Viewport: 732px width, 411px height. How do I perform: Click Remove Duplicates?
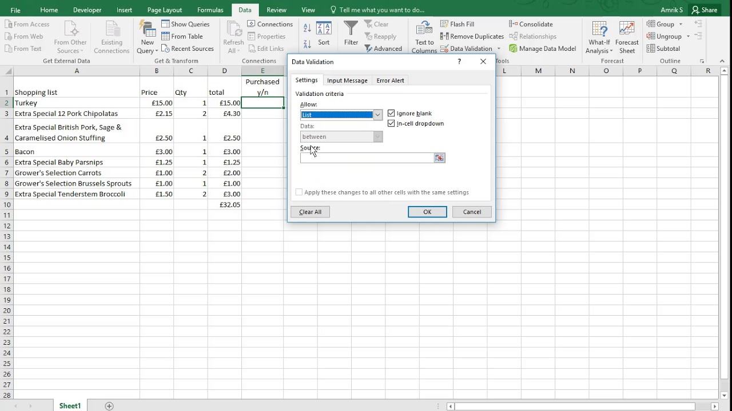click(x=472, y=37)
